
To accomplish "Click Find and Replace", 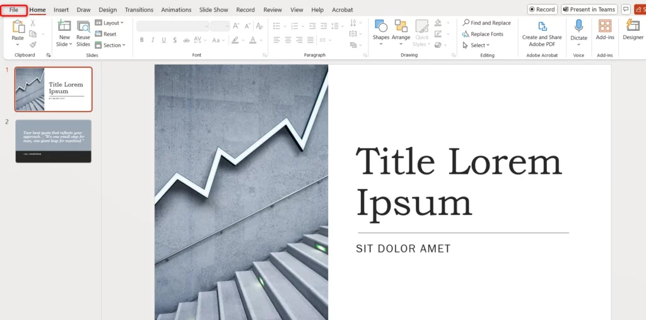I will 486,23.
